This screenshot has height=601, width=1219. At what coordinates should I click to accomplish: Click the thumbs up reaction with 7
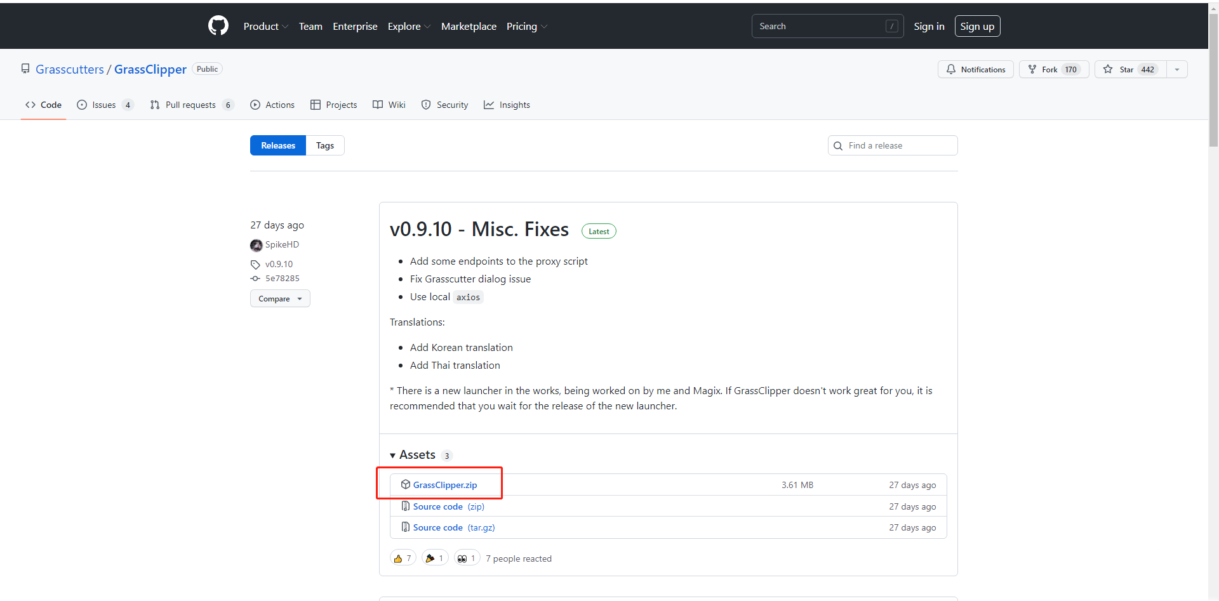pyautogui.click(x=403, y=558)
